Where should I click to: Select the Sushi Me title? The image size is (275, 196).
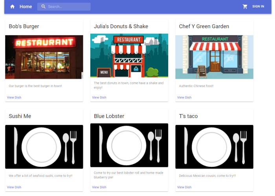[20, 116]
